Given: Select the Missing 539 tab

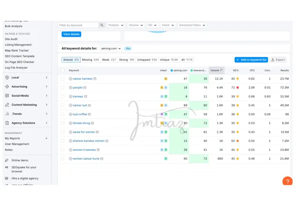Looking at the screenshot, I should click(x=90, y=60).
